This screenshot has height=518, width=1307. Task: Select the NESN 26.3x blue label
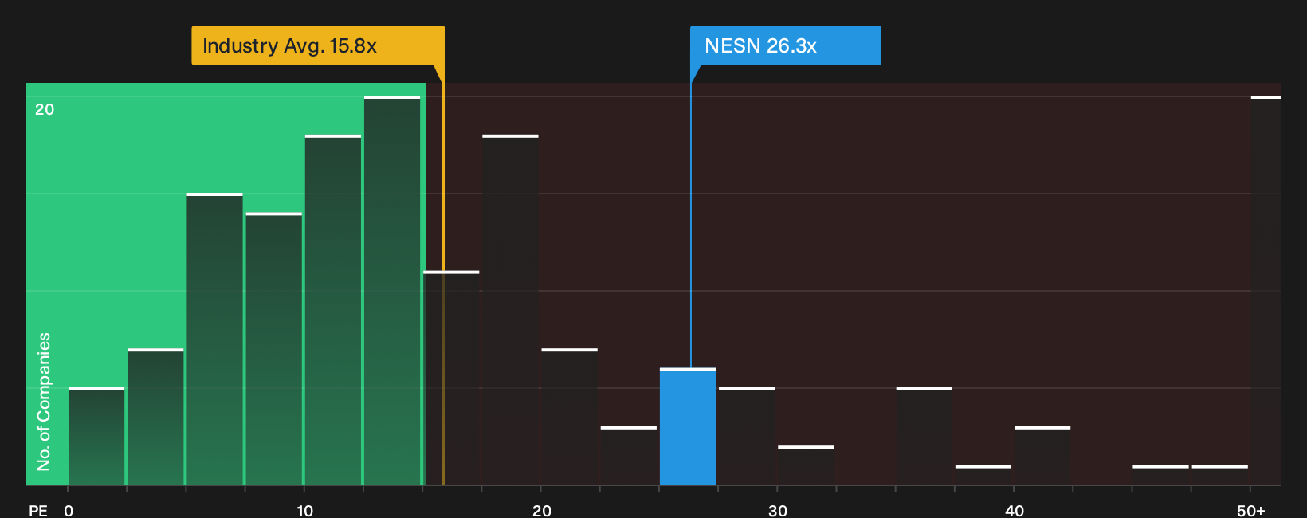785,45
